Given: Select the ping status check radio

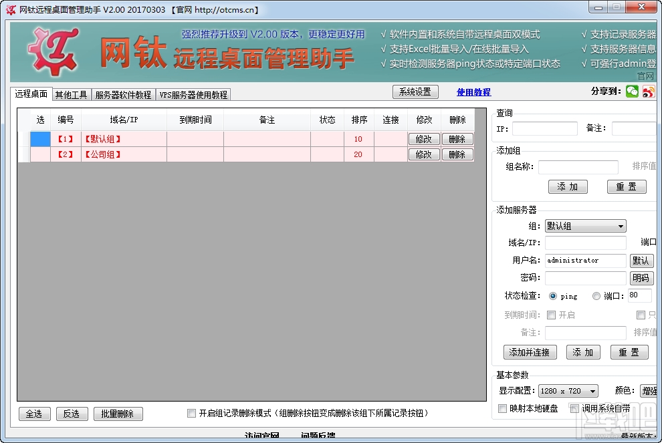Looking at the screenshot, I should point(552,296).
